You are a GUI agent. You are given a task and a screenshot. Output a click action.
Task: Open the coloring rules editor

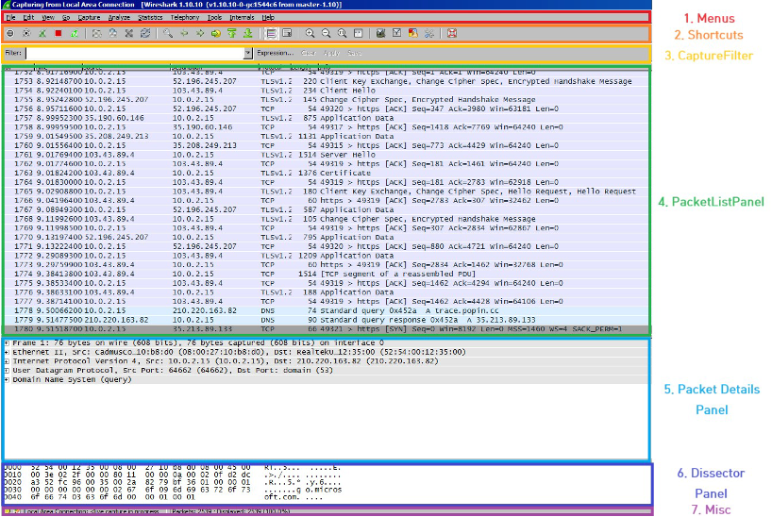coord(413,33)
